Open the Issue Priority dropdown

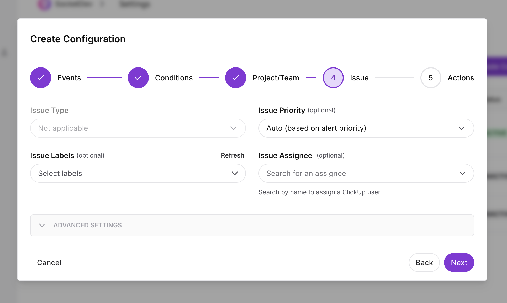366,128
